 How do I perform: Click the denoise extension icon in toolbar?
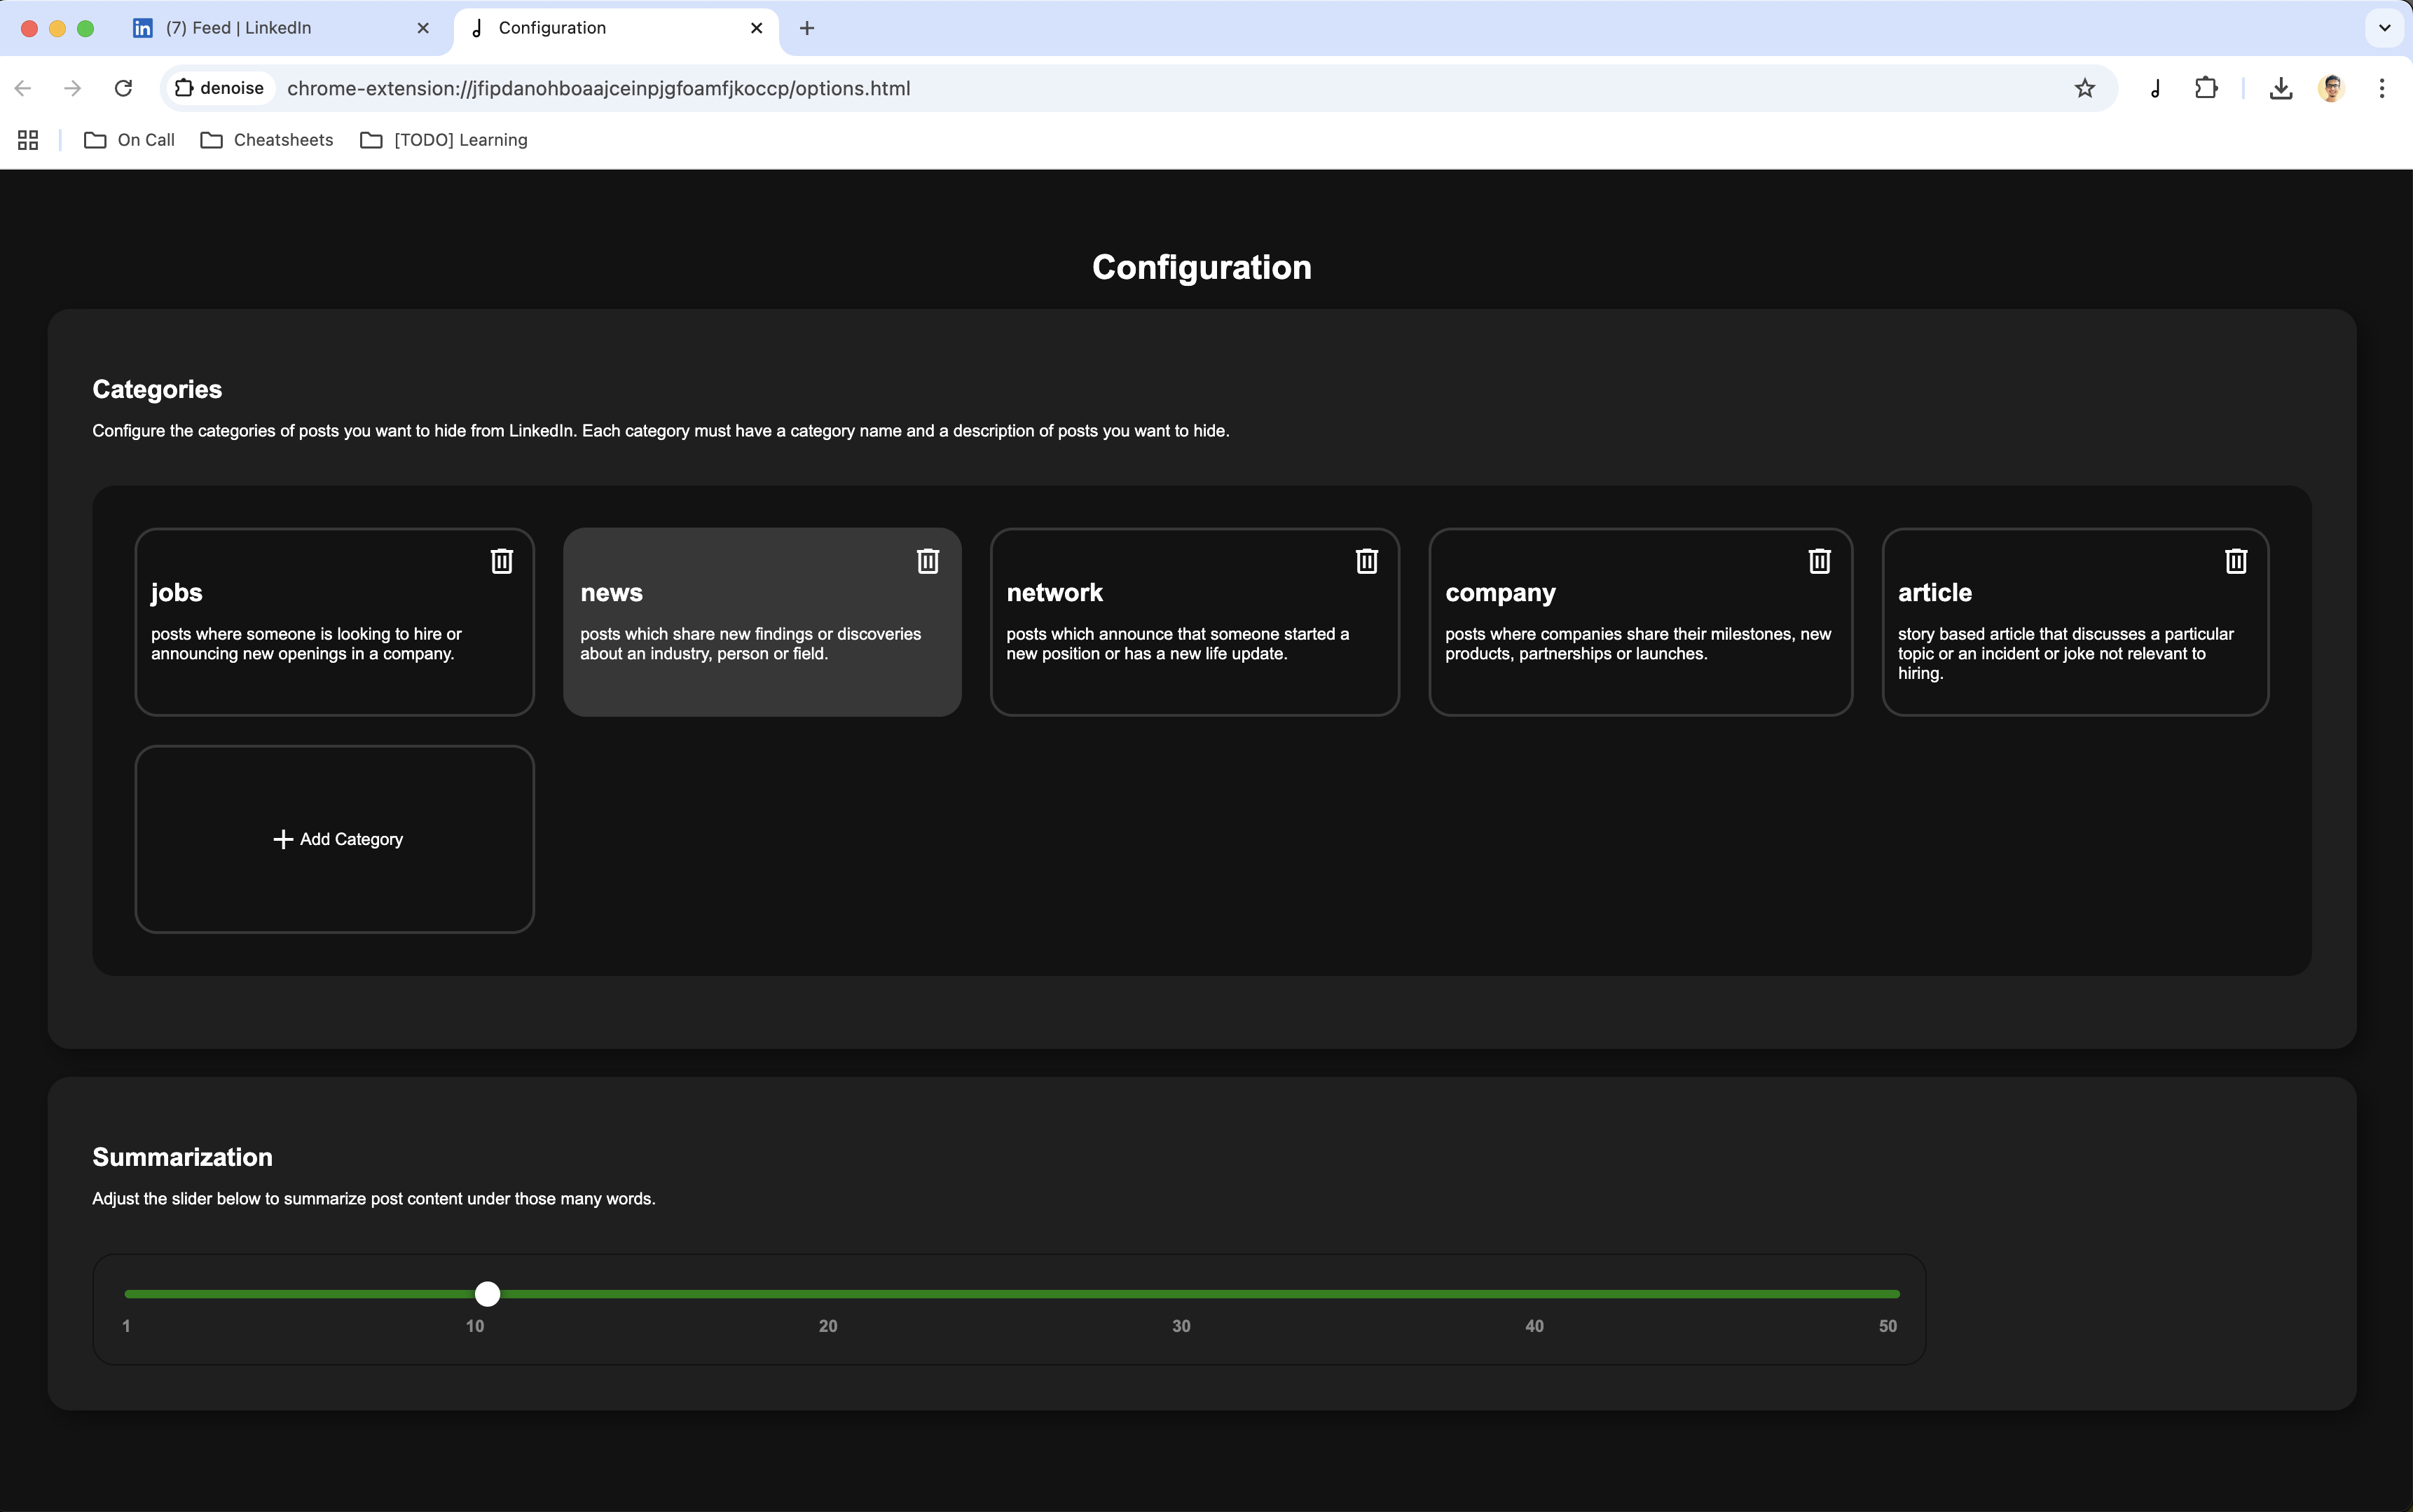tap(2155, 88)
